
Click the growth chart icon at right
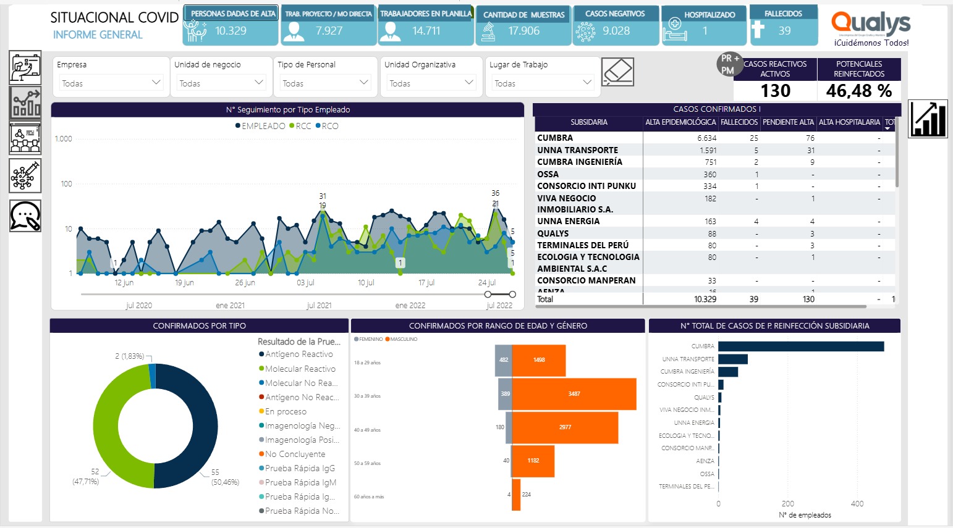pos(928,119)
